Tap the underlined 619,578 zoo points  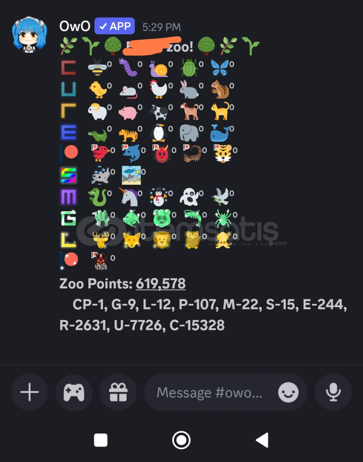[x=161, y=284]
